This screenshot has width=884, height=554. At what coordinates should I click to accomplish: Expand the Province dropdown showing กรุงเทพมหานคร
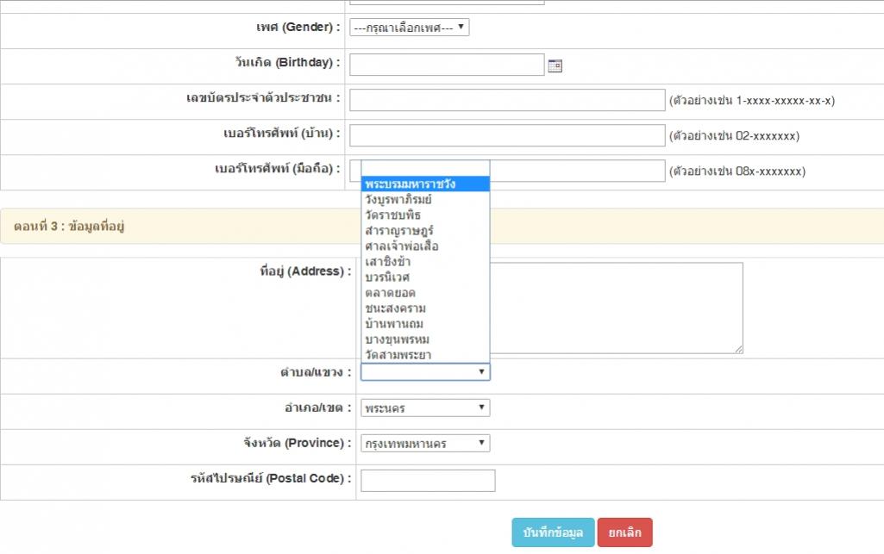(x=425, y=443)
